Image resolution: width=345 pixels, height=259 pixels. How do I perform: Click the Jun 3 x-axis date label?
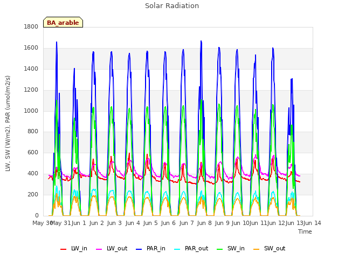[114, 223]
